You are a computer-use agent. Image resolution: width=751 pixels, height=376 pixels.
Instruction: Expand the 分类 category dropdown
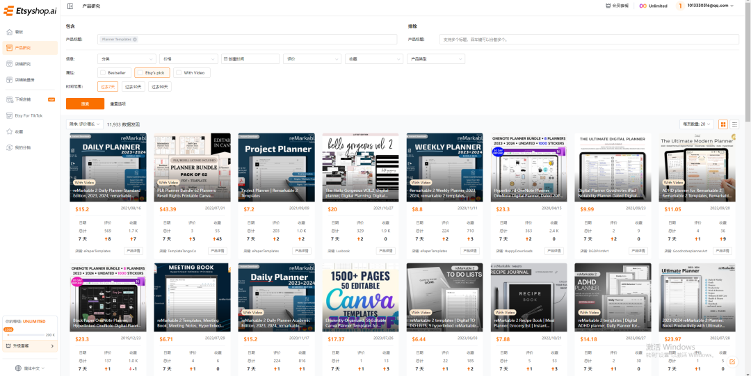pyautogui.click(x=127, y=59)
